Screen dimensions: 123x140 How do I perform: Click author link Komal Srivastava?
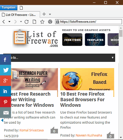click(31, 130)
